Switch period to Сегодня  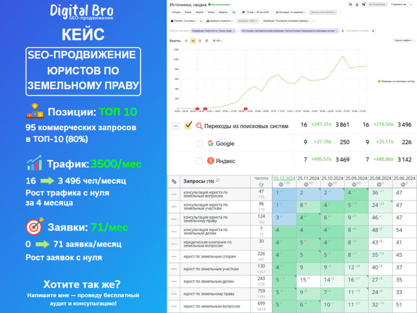click(176, 12)
